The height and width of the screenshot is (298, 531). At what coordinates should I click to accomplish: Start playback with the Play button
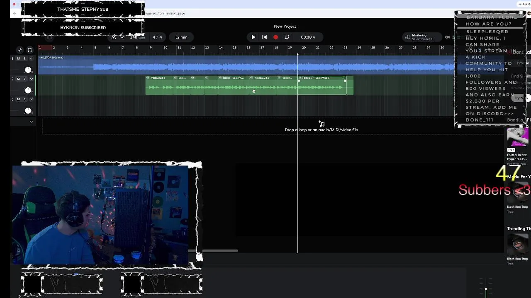tap(253, 37)
